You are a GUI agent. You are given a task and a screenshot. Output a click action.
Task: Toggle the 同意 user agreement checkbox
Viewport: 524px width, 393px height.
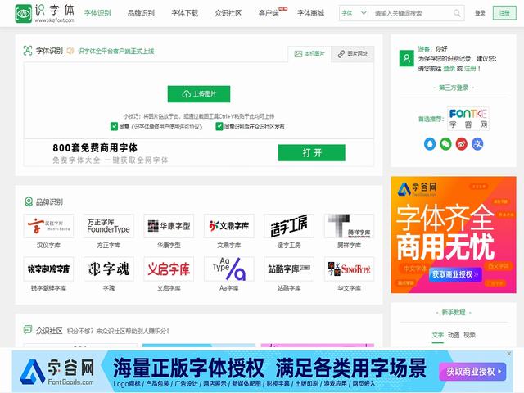pyautogui.click(x=114, y=126)
